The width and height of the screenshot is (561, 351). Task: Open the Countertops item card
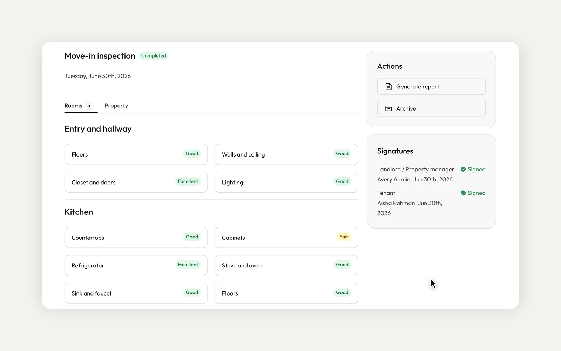click(x=136, y=238)
